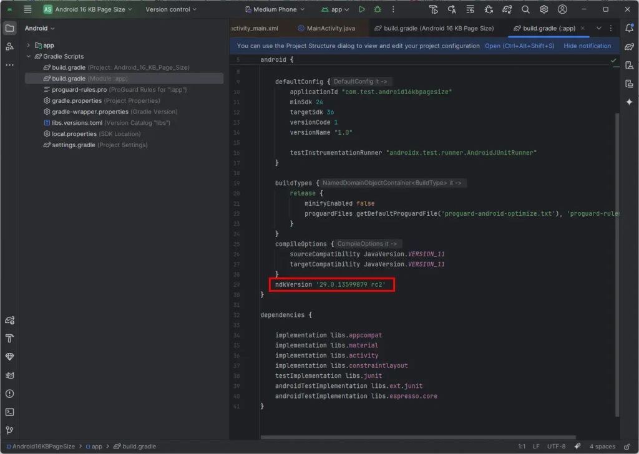Change the 4 spaces indent setting
The image size is (639, 454).
[x=602, y=447]
